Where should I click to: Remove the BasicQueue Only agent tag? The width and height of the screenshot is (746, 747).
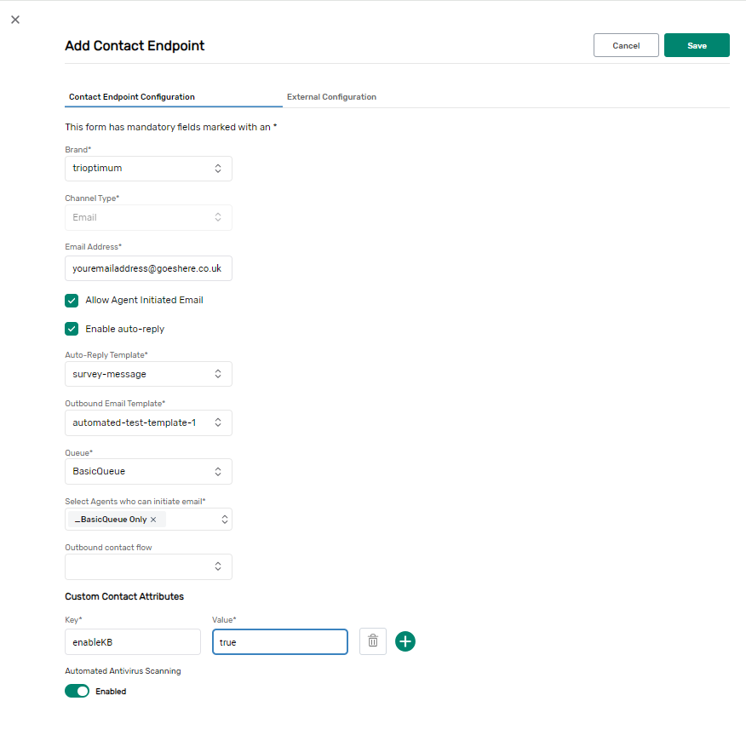click(153, 520)
